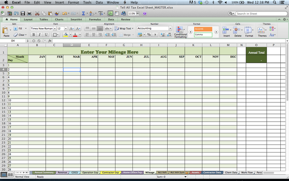Click the Help question mark icon

144,14
